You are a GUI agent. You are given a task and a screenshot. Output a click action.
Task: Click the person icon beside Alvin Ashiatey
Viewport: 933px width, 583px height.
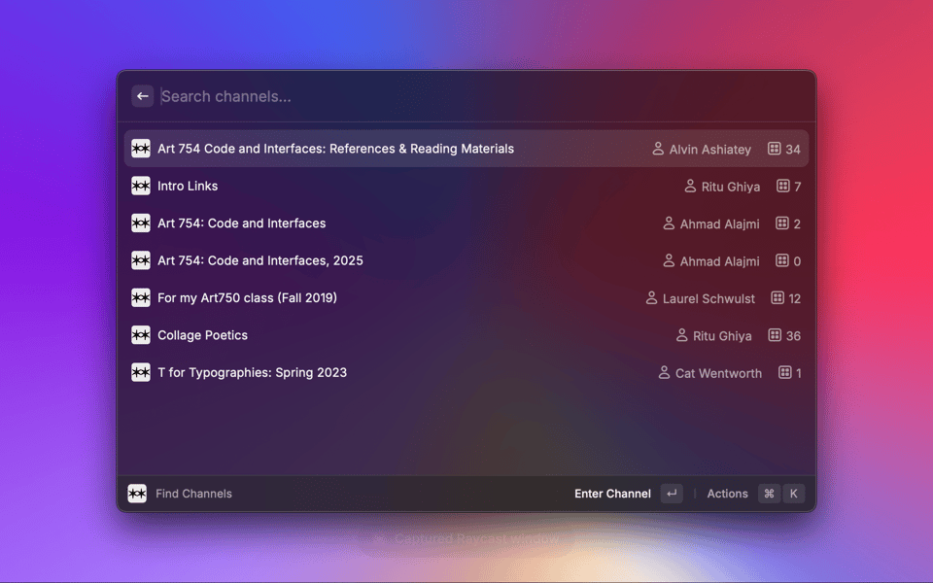pyautogui.click(x=658, y=149)
